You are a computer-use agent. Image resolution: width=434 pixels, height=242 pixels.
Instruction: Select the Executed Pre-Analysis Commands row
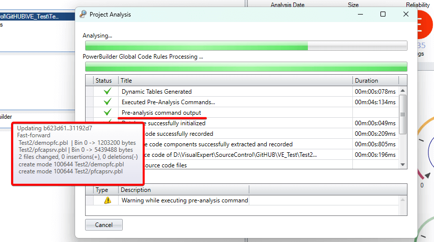(242, 102)
